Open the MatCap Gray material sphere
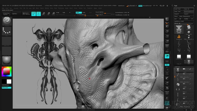 (6, 61)
